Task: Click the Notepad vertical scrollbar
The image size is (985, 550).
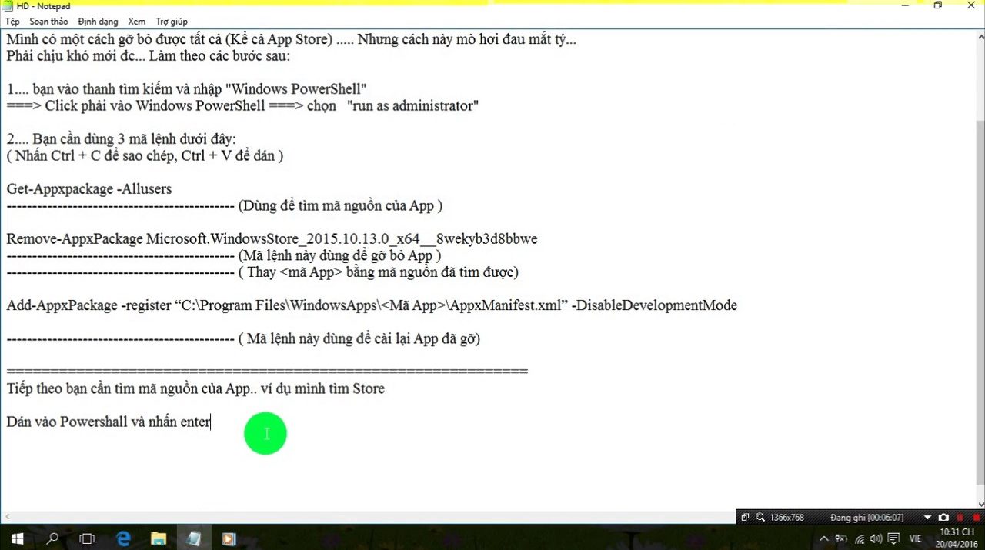Action: point(979,231)
